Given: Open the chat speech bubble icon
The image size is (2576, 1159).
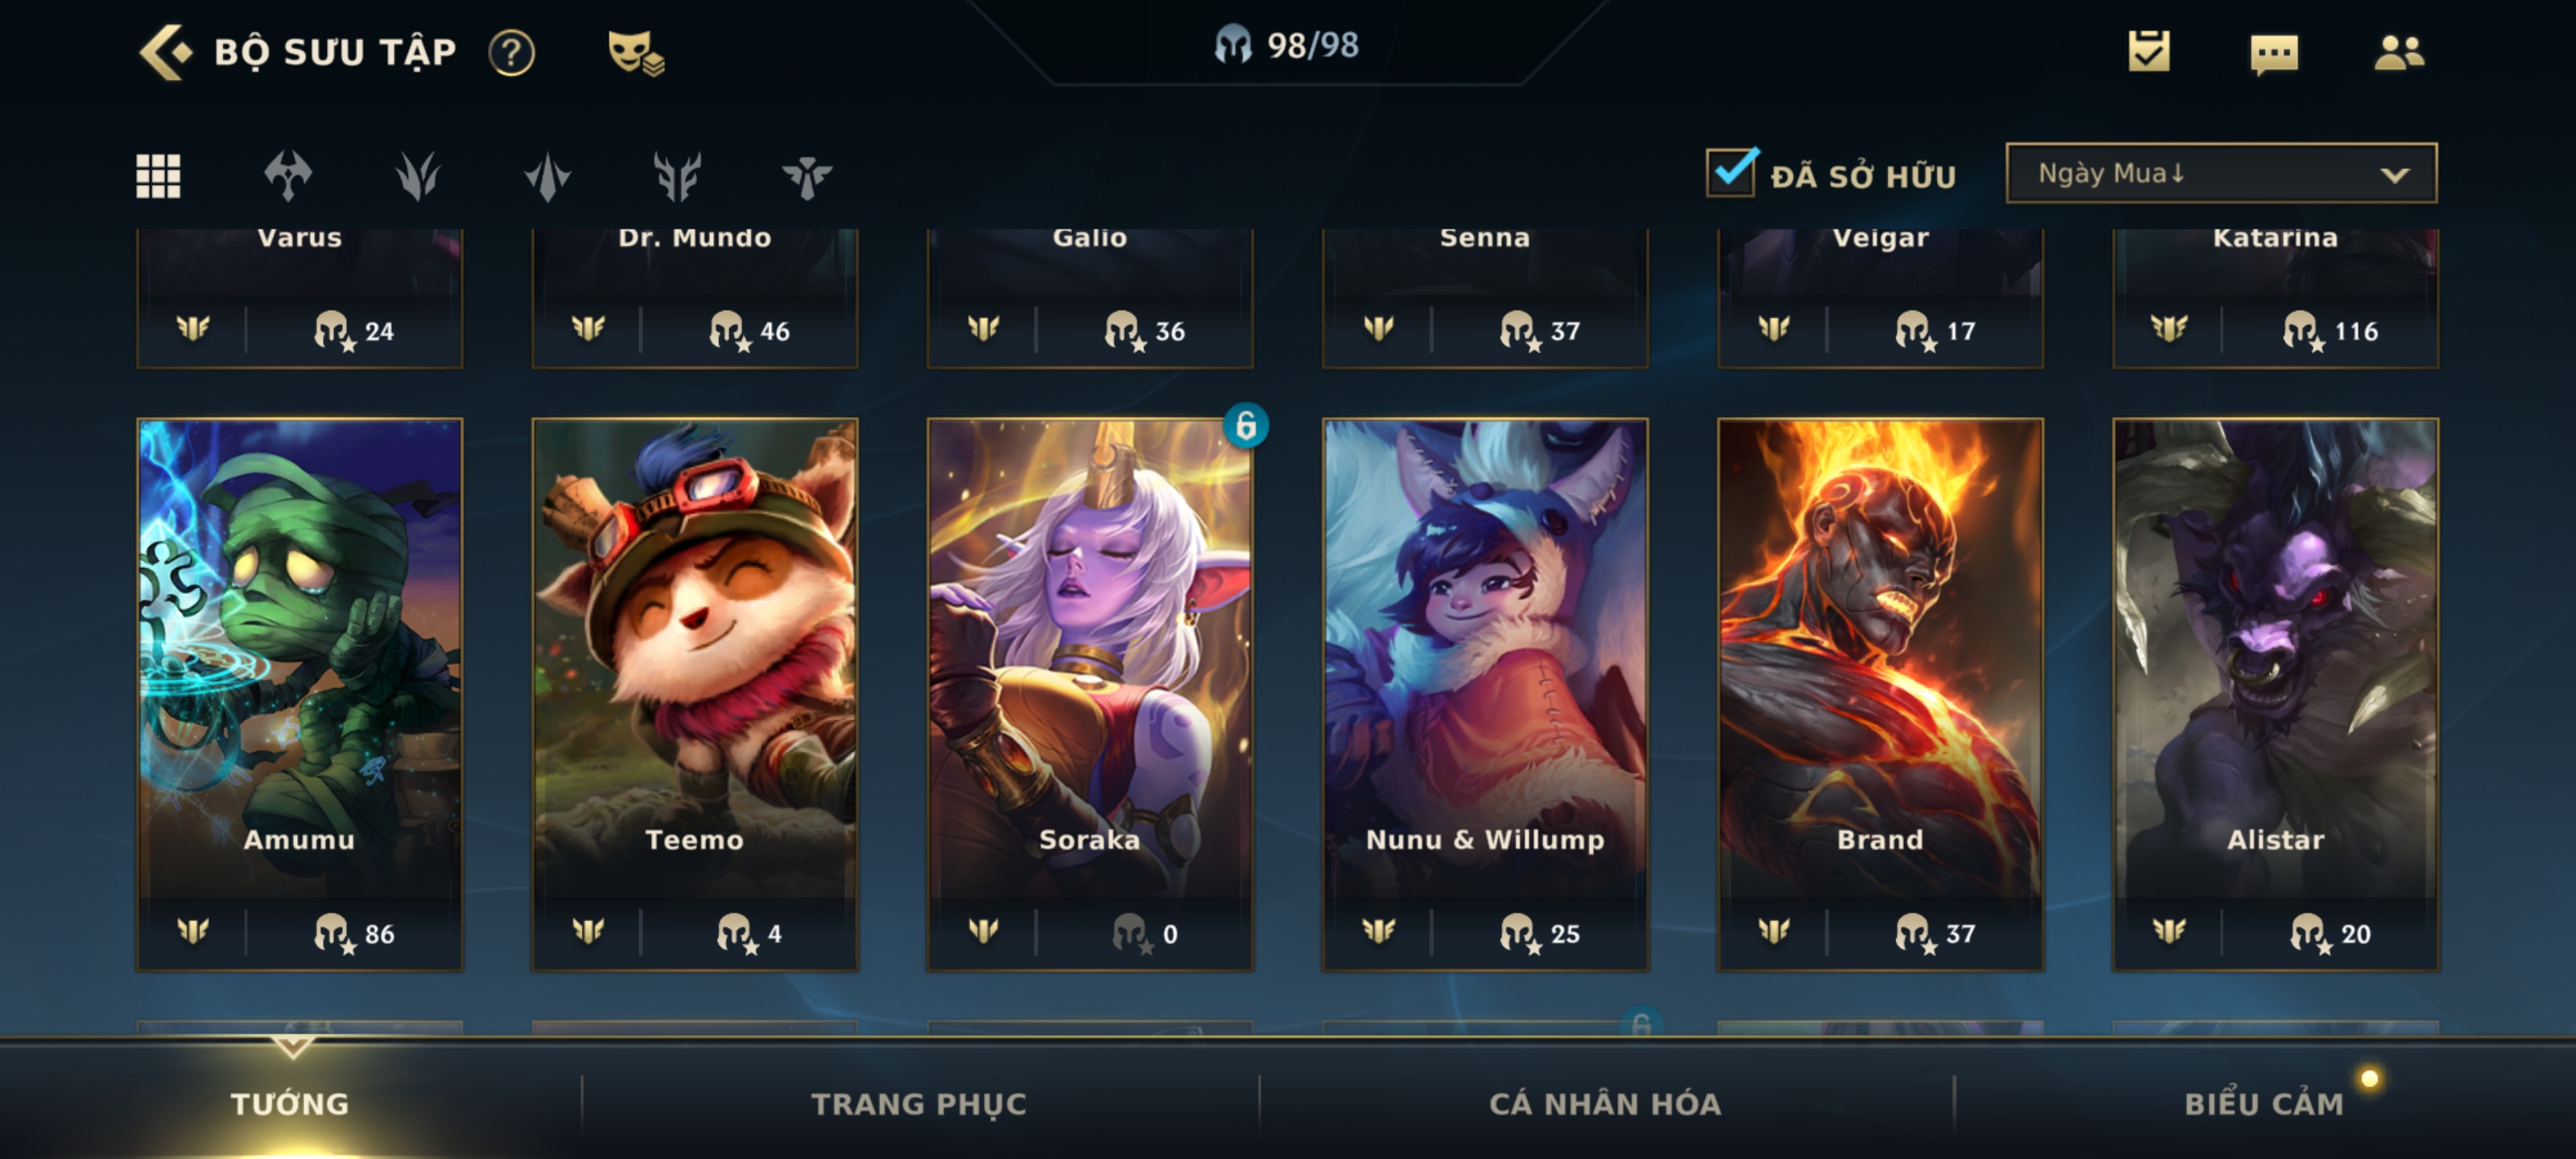Looking at the screenshot, I should pos(2274,54).
